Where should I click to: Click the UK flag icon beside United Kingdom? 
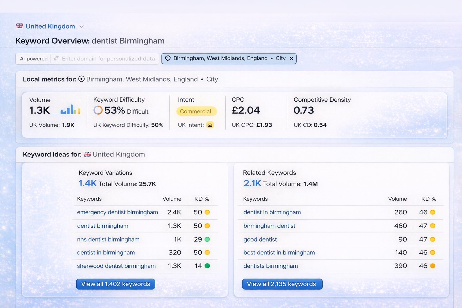click(x=19, y=26)
